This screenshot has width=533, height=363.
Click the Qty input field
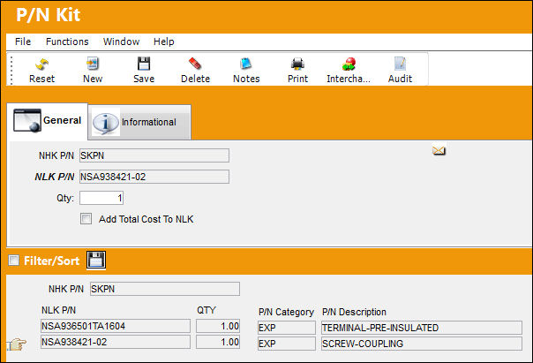click(x=101, y=198)
